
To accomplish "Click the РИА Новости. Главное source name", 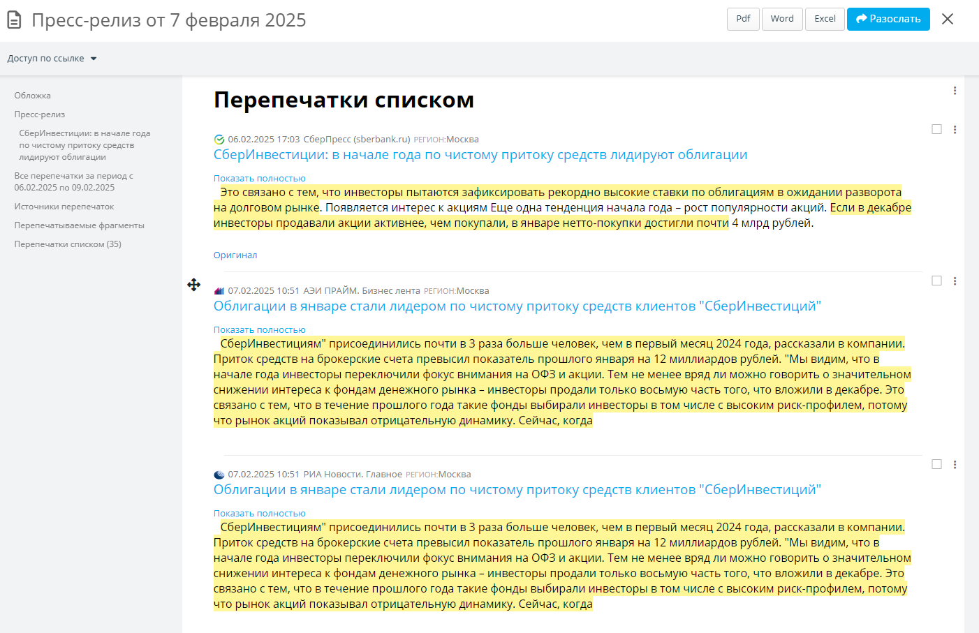I will tap(353, 475).
